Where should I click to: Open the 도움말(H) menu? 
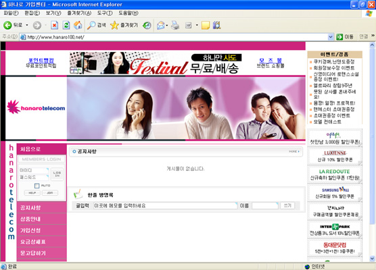coord(128,13)
